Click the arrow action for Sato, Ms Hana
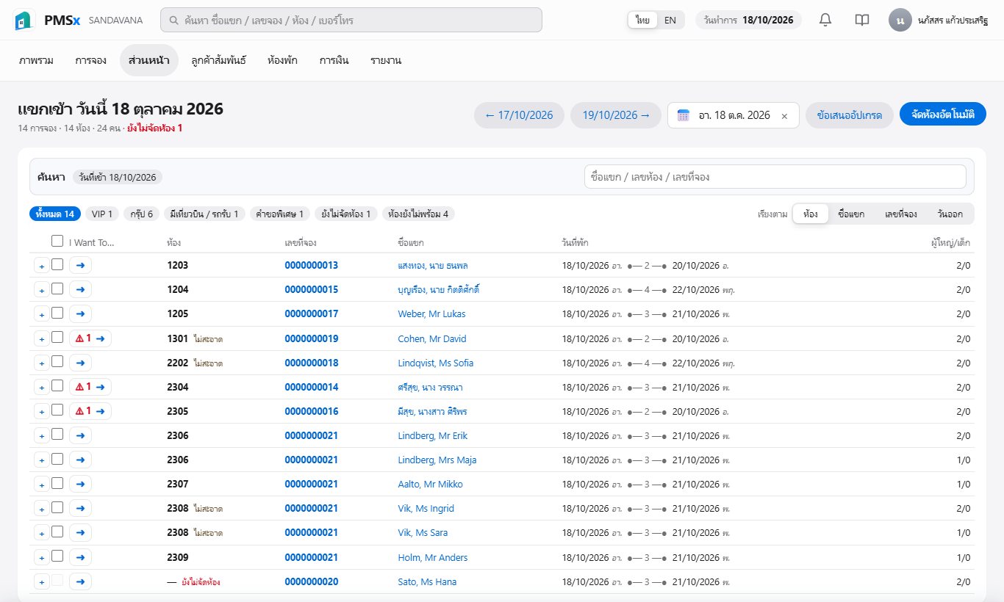 80,581
